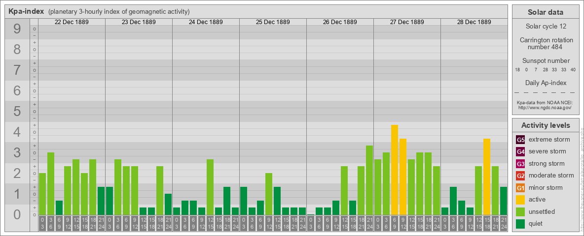The image size is (584, 236).
Task: Open the ngdc.noaa.gov data source URL
Action: click(546, 107)
